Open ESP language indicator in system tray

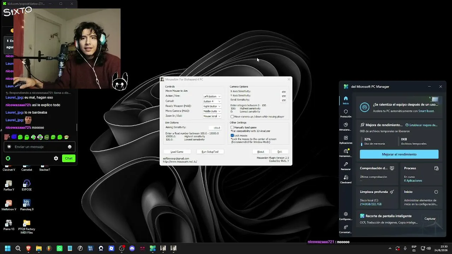pos(414,248)
